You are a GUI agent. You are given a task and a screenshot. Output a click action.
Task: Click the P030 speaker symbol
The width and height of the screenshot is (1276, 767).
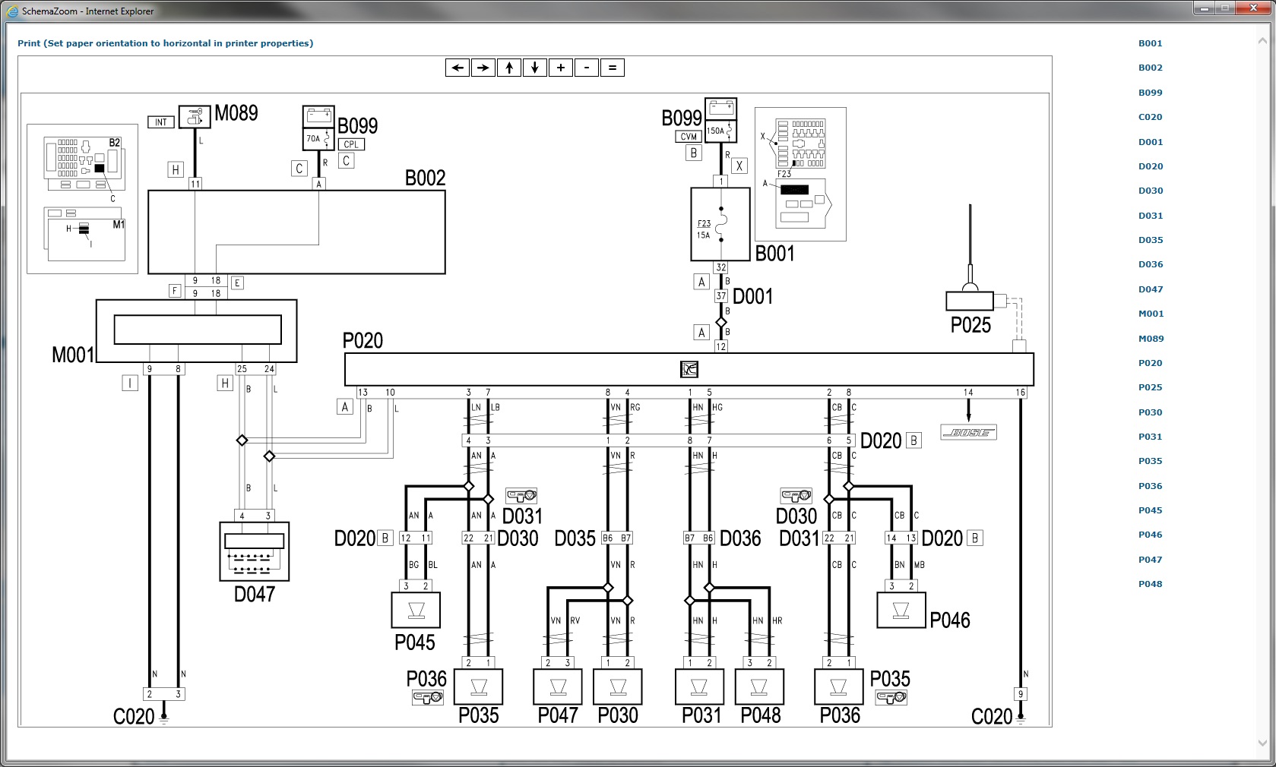618,687
